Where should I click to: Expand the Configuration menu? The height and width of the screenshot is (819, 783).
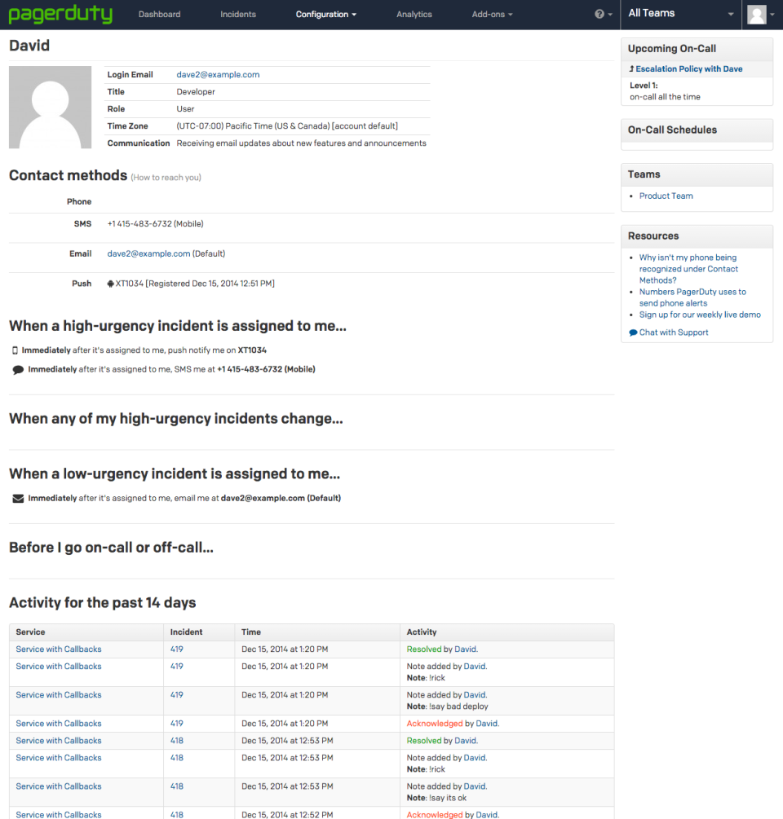325,14
